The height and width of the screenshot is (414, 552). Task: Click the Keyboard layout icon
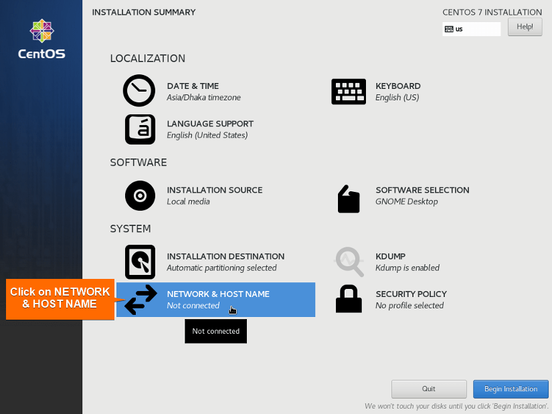(x=349, y=92)
